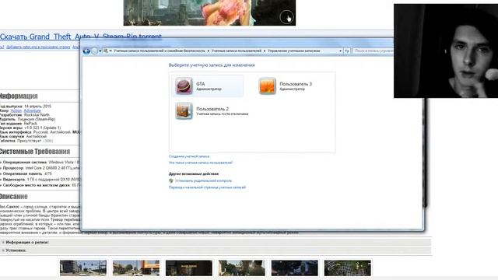This screenshot has height=280, width=498.
Task: Open second screenshot thumbnail with orange building
Action: (x=136, y=268)
